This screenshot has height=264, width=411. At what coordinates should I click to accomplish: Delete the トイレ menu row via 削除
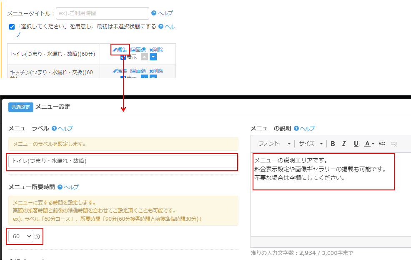pyautogui.click(x=156, y=50)
